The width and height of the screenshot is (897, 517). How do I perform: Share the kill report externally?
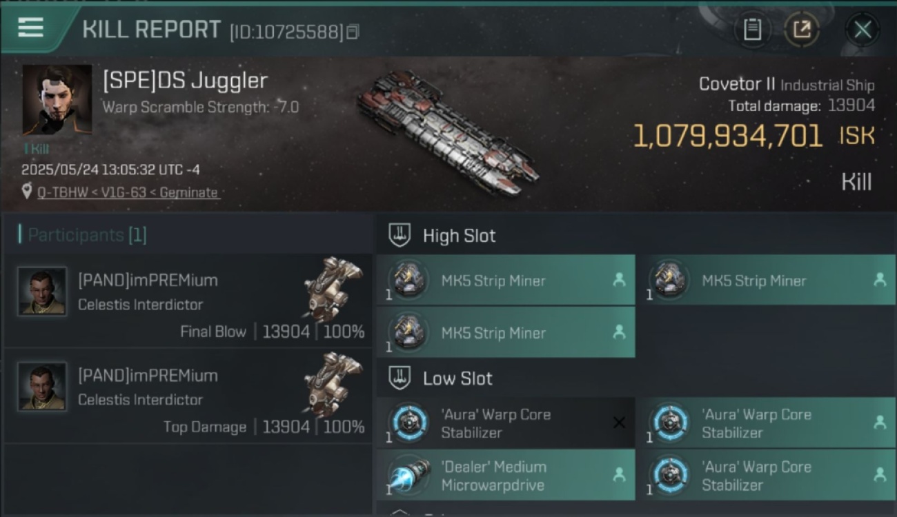point(802,30)
